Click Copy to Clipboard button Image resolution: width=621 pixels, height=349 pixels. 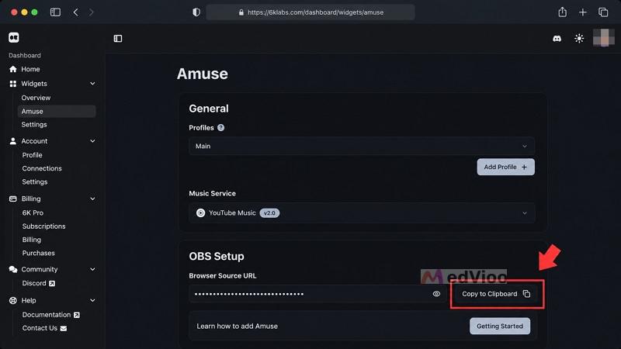click(x=496, y=294)
